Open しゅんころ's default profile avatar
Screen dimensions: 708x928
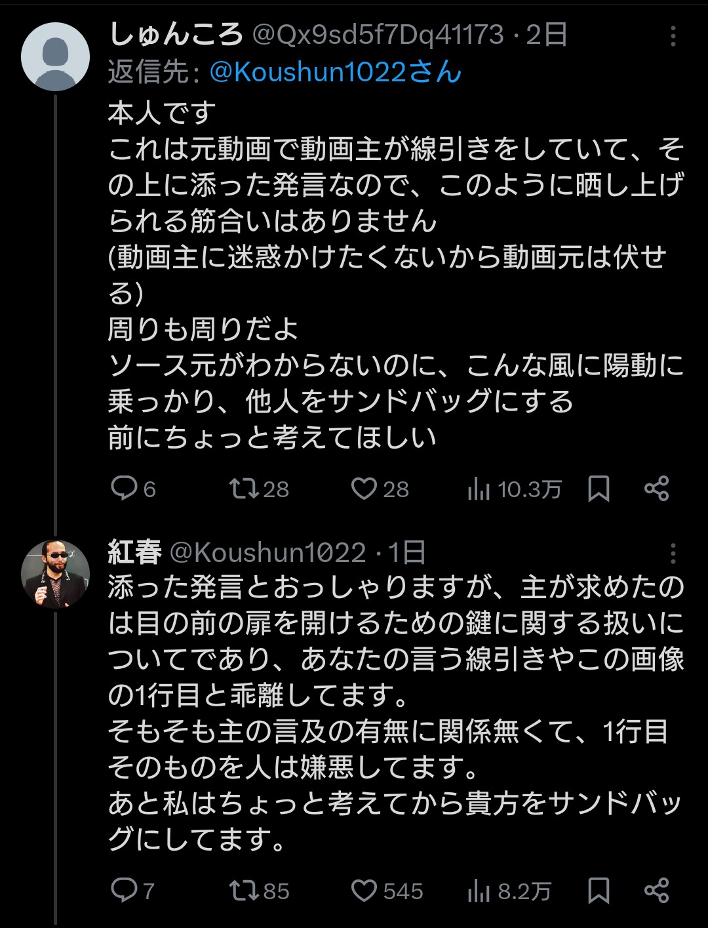click(x=55, y=57)
